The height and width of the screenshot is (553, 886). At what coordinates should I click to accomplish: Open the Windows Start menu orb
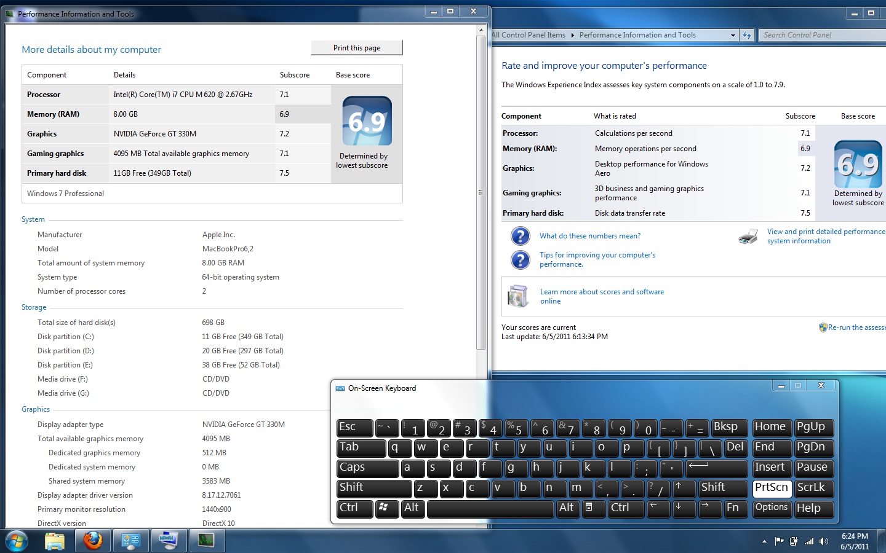(17, 541)
